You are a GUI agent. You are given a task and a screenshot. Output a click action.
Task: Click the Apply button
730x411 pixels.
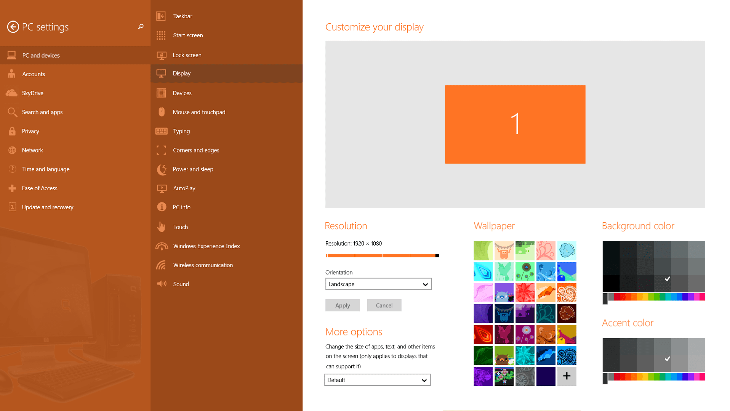[342, 305]
